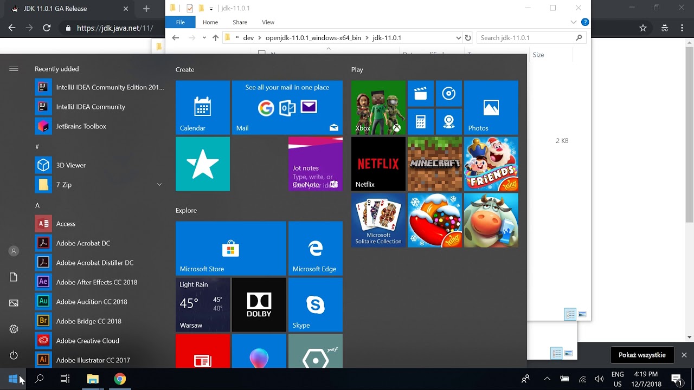Expand the 7-Zip folder
Screen dimensions: 694x390
pos(159,185)
